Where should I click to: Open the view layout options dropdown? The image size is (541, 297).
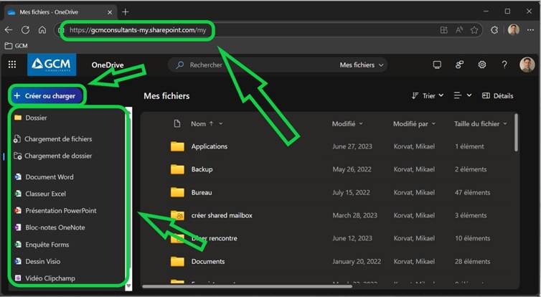462,95
